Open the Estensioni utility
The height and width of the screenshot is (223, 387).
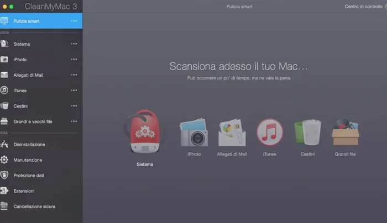coord(41,191)
